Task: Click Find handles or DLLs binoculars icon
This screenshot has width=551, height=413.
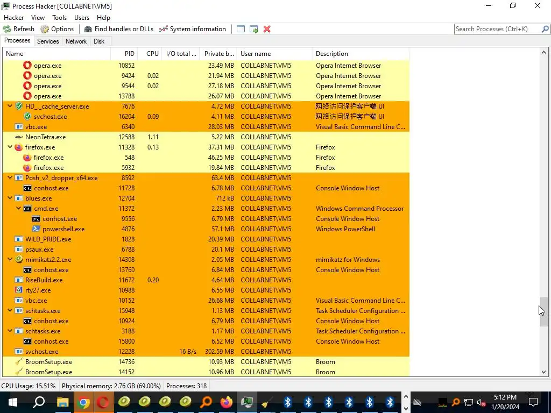Action: 88,29
